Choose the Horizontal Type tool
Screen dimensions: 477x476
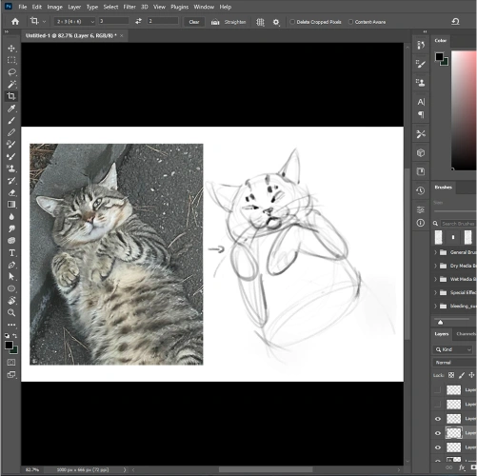[x=11, y=253]
